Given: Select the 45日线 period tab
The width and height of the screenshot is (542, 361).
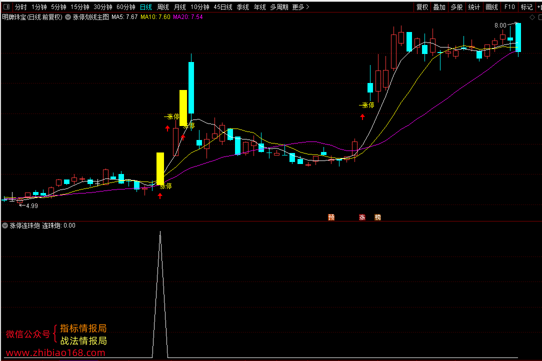Looking at the screenshot, I should [223, 7].
